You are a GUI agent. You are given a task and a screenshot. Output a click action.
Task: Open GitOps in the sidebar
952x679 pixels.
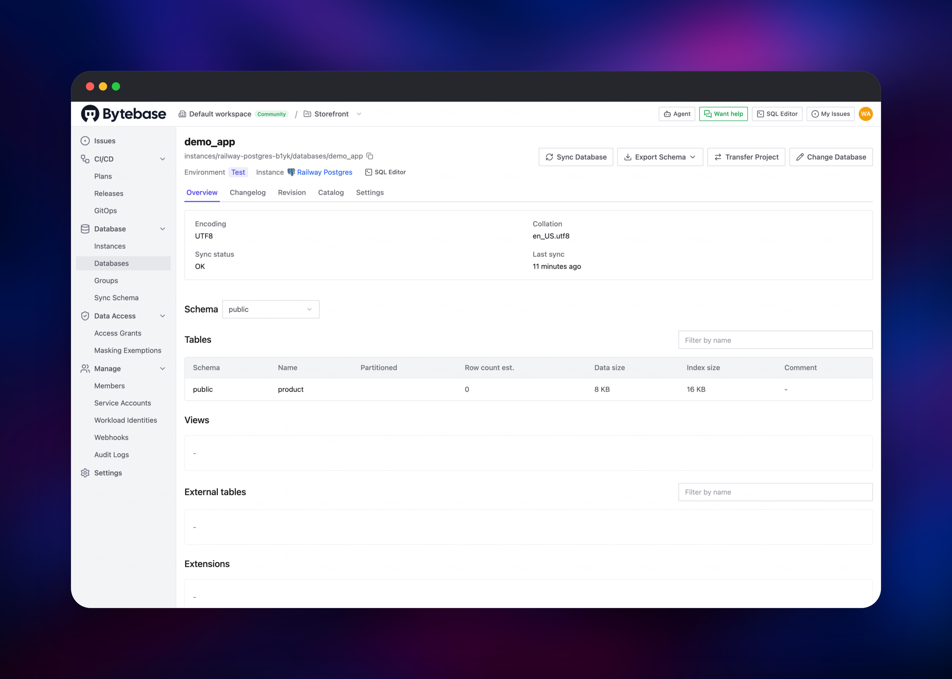pos(105,211)
